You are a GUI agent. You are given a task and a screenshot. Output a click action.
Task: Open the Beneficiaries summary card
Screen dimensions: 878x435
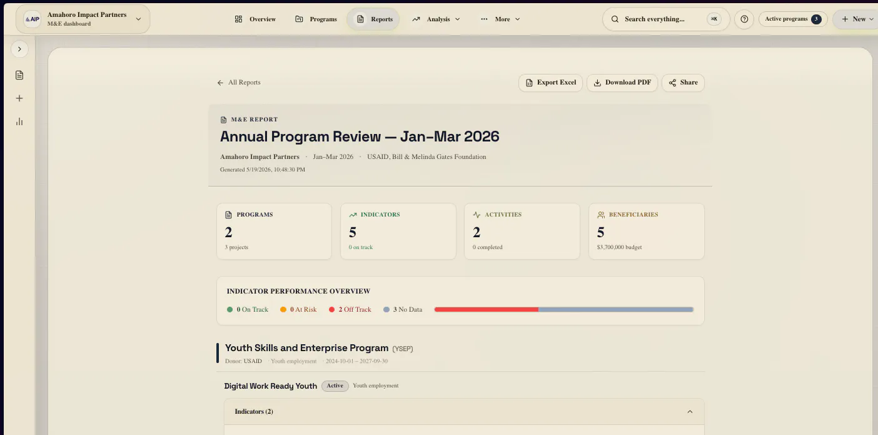point(647,231)
